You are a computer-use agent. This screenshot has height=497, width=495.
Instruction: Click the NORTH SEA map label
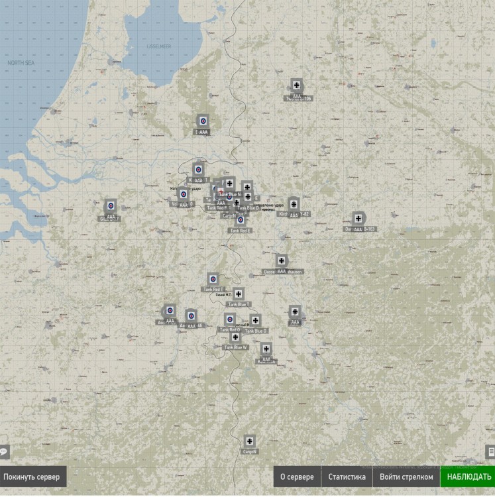(x=21, y=63)
